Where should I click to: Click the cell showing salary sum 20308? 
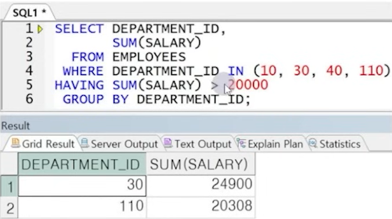tap(200, 207)
